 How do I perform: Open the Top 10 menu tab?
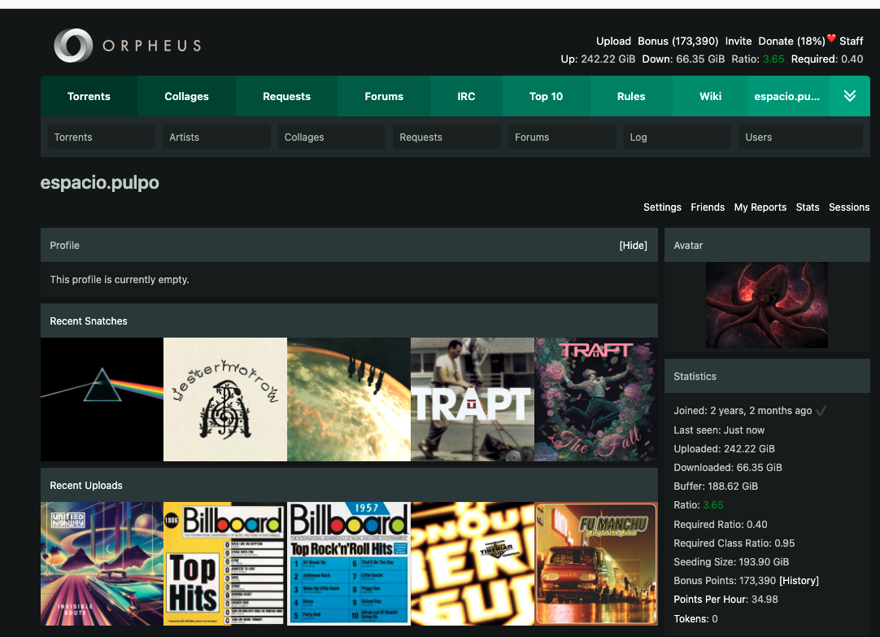546,96
